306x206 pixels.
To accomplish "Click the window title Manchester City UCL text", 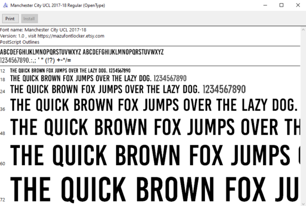I will (58, 6).
